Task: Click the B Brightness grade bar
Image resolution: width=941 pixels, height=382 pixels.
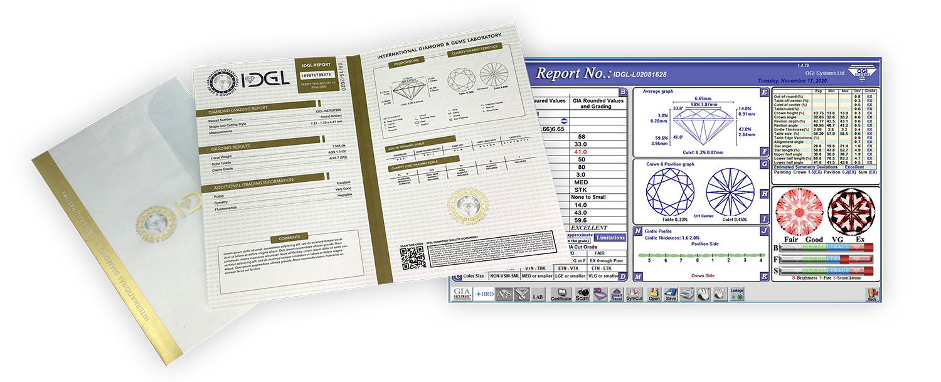Action: (x=827, y=247)
